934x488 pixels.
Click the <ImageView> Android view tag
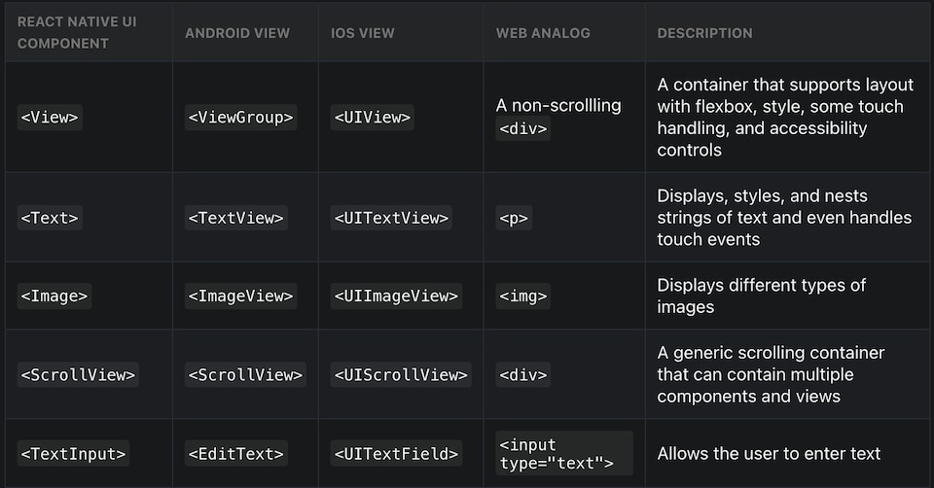[x=241, y=296]
